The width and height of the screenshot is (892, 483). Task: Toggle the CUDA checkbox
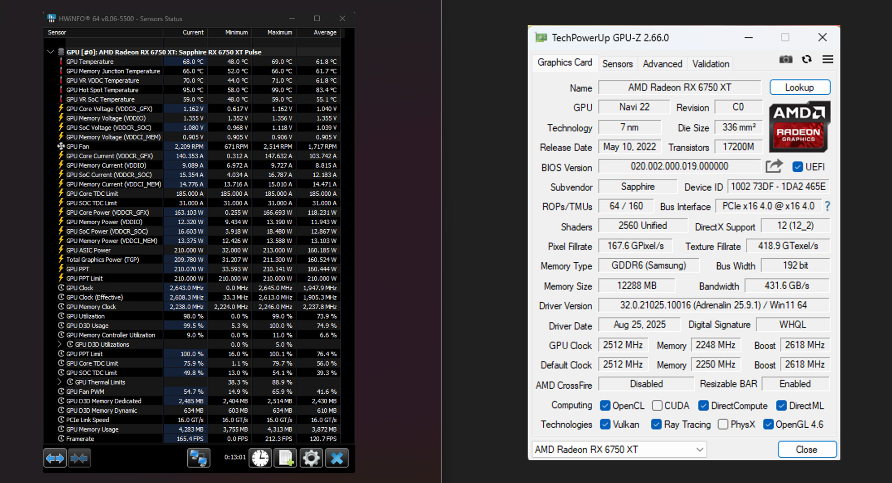[x=657, y=406]
